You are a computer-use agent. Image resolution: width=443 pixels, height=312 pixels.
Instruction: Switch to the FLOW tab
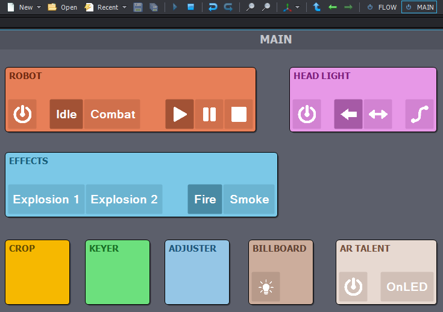click(382, 7)
